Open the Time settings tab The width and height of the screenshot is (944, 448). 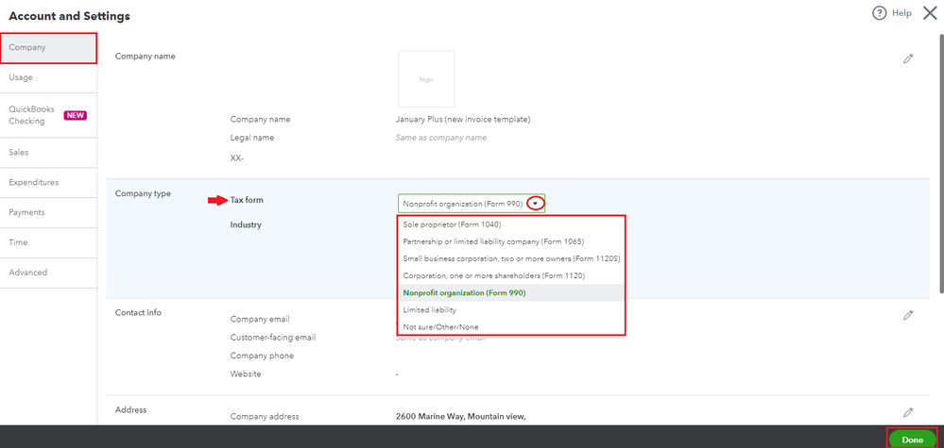click(49, 242)
